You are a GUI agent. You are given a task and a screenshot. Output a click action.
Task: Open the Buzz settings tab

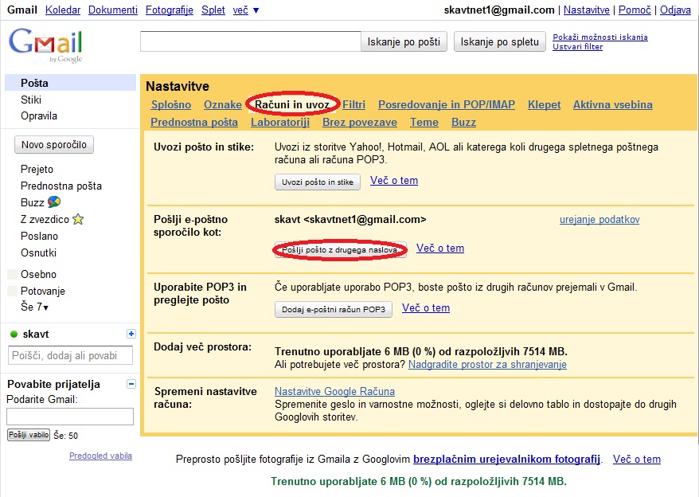tap(463, 122)
